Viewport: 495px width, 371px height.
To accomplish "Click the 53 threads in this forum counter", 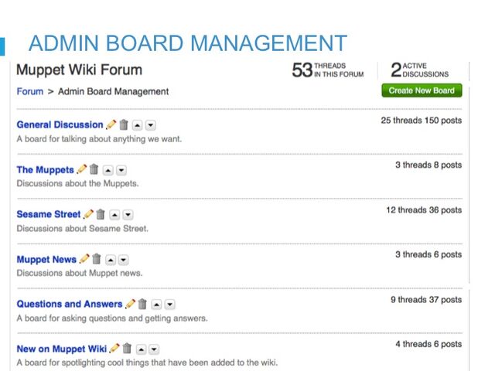I will (x=328, y=70).
